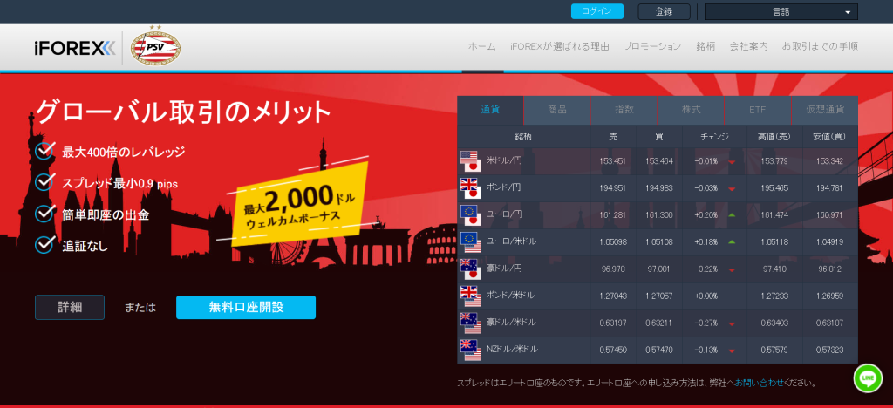The image size is (893, 408).
Task: Click the NZ/US flag icon for NZドル/米ドル
Action: coord(470,350)
